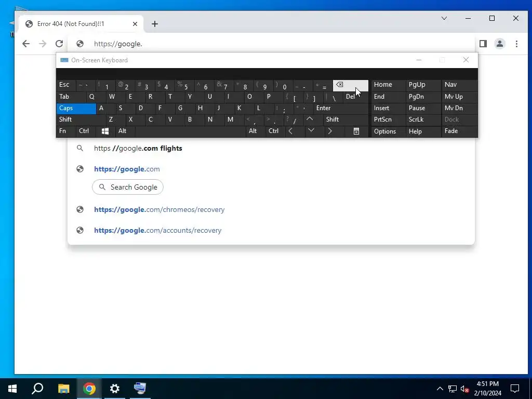Select https://google.com suggestion
The image size is (532, 399).
coord(271,169)
